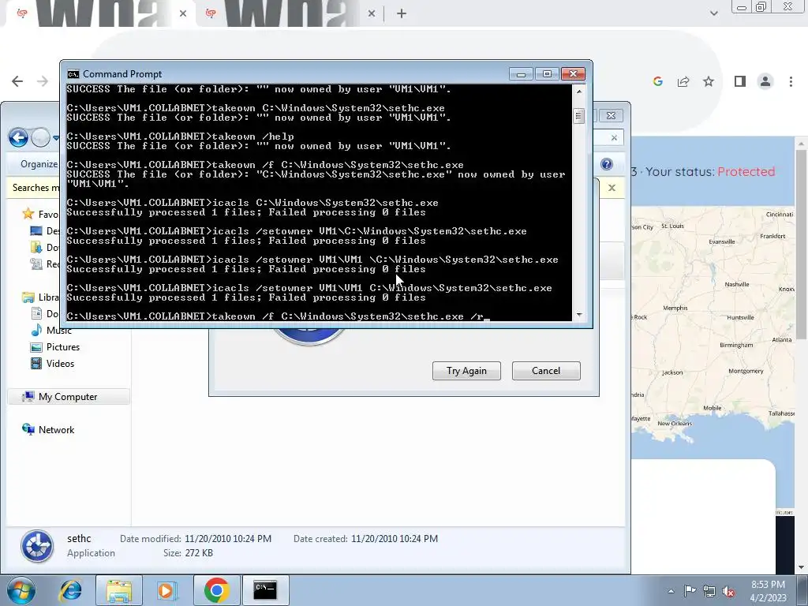
Task: Open Music library in Explorer
Action: pos(58,331)
